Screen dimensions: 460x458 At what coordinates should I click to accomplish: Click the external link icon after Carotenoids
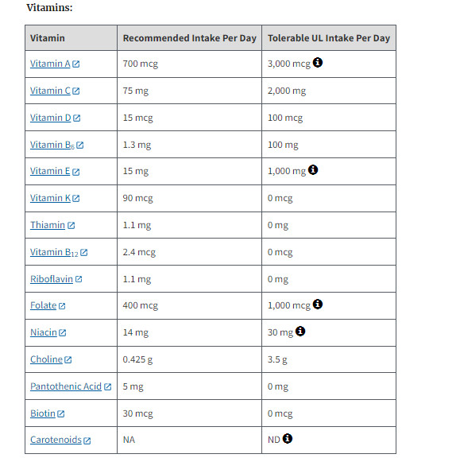(87, 441)
